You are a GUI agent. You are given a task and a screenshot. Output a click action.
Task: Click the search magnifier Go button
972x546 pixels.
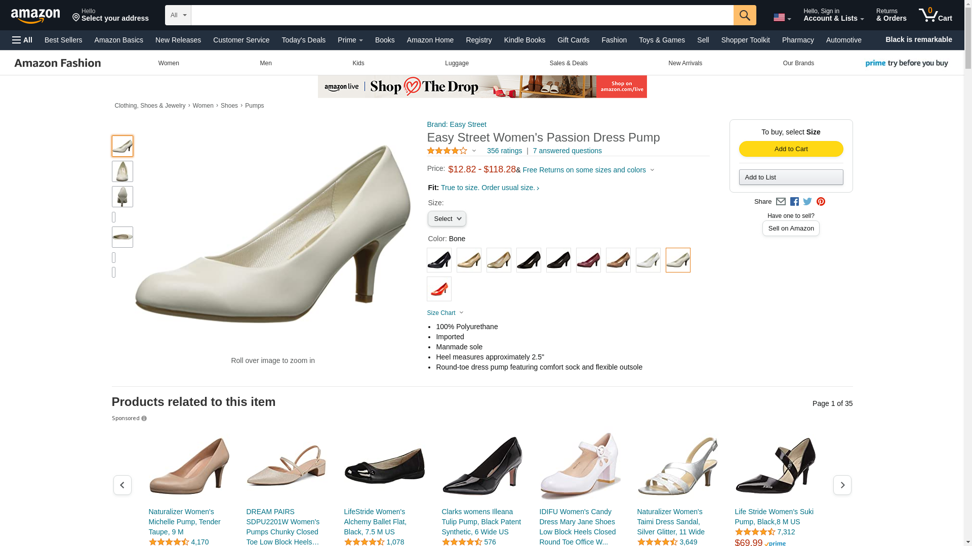point(745,15)
